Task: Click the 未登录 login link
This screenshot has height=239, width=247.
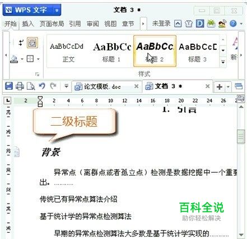Action: click(x=161, y=24)
